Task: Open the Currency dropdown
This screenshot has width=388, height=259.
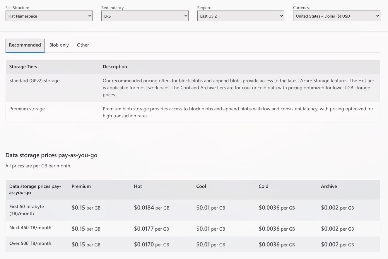Action: click(x=336, y=16)
